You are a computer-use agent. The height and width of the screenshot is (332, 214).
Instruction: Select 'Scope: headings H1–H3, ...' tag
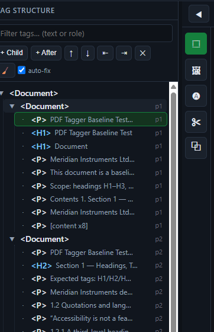[x=91, y=186]
